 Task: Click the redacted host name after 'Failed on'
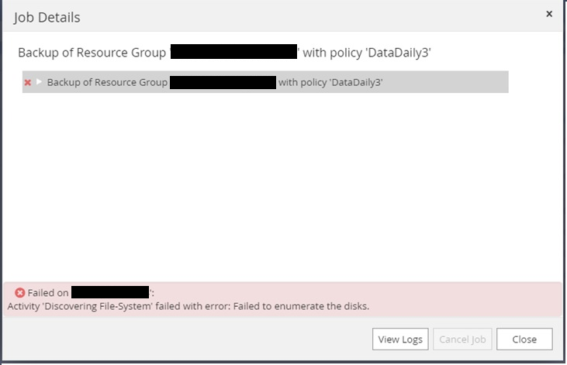click(110, 293)
